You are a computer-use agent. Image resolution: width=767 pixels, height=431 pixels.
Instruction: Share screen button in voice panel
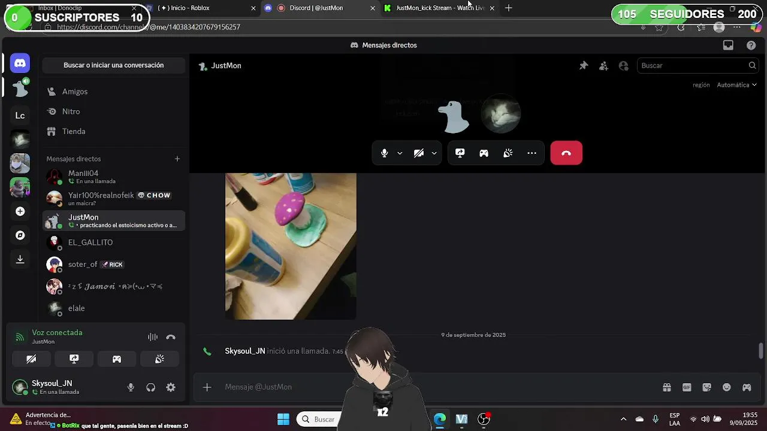[74, 359]
